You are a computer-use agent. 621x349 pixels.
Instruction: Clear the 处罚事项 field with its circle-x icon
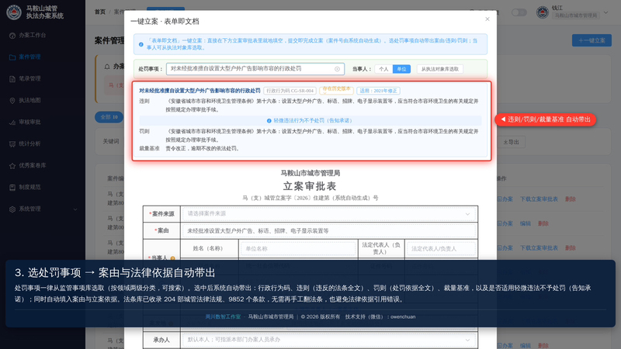337,69
